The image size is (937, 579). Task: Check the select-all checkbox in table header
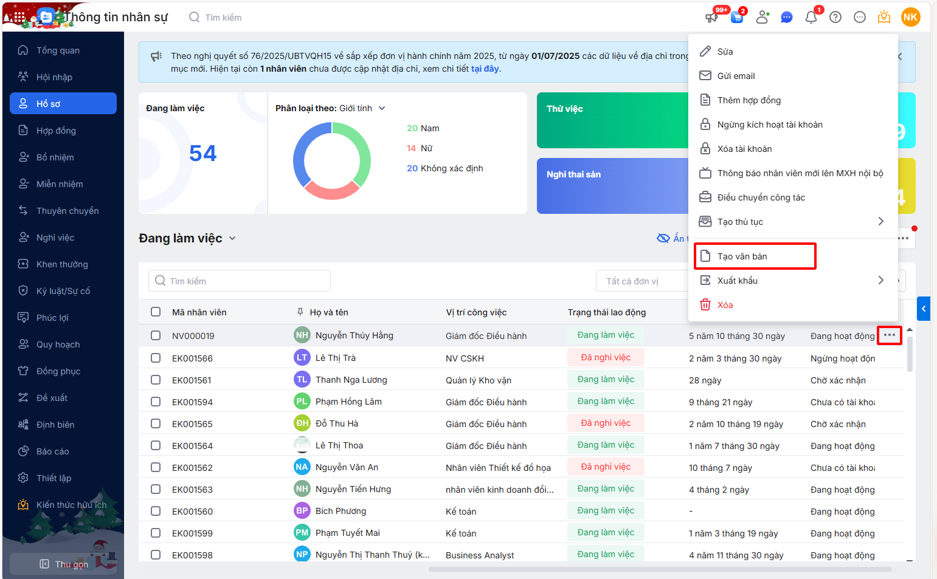coord(156,312)
